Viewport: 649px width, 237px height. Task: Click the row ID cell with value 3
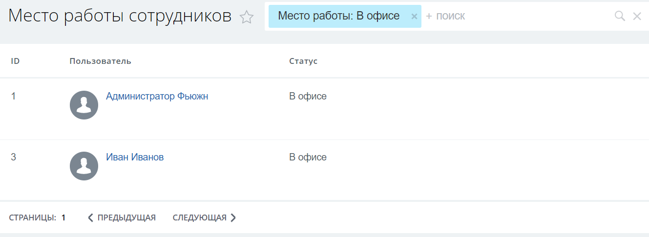pos(14,158)
